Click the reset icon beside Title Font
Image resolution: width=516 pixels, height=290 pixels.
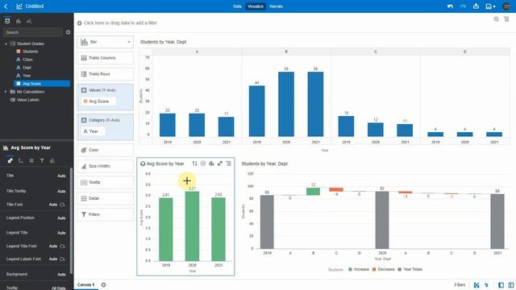(x=62, y=205)
